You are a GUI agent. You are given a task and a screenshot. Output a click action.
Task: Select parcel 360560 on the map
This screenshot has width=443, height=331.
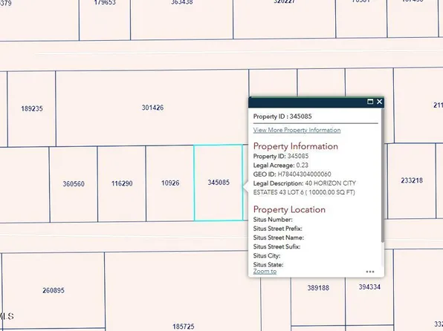[x=74, y=184]
